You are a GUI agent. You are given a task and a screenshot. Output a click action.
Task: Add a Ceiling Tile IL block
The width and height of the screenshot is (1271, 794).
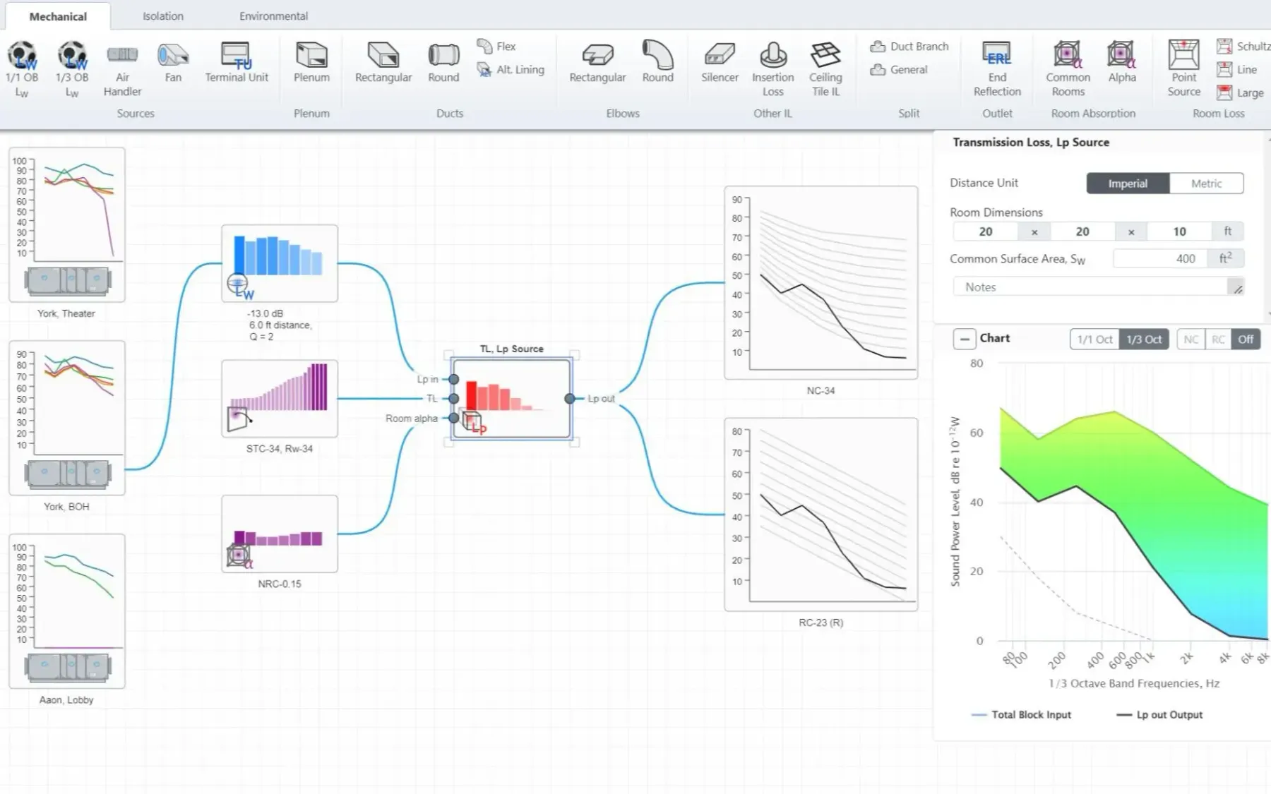(825, 68)
